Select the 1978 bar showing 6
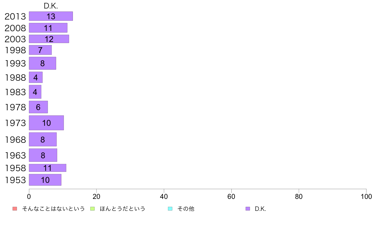Viewport: 375px width, 232px height. 39,107
